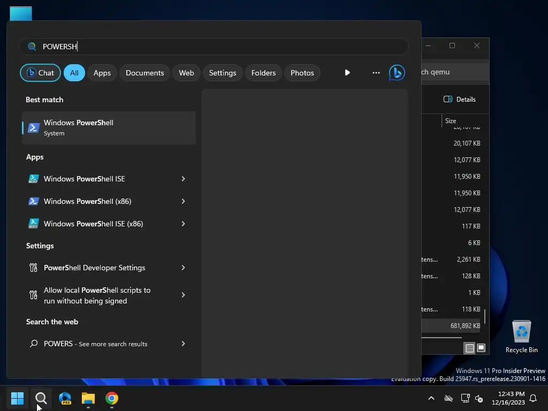This screenshot has height=411, width=548.
Task: Open the three-dot options menu in search
Action: (x=376, y=73)
